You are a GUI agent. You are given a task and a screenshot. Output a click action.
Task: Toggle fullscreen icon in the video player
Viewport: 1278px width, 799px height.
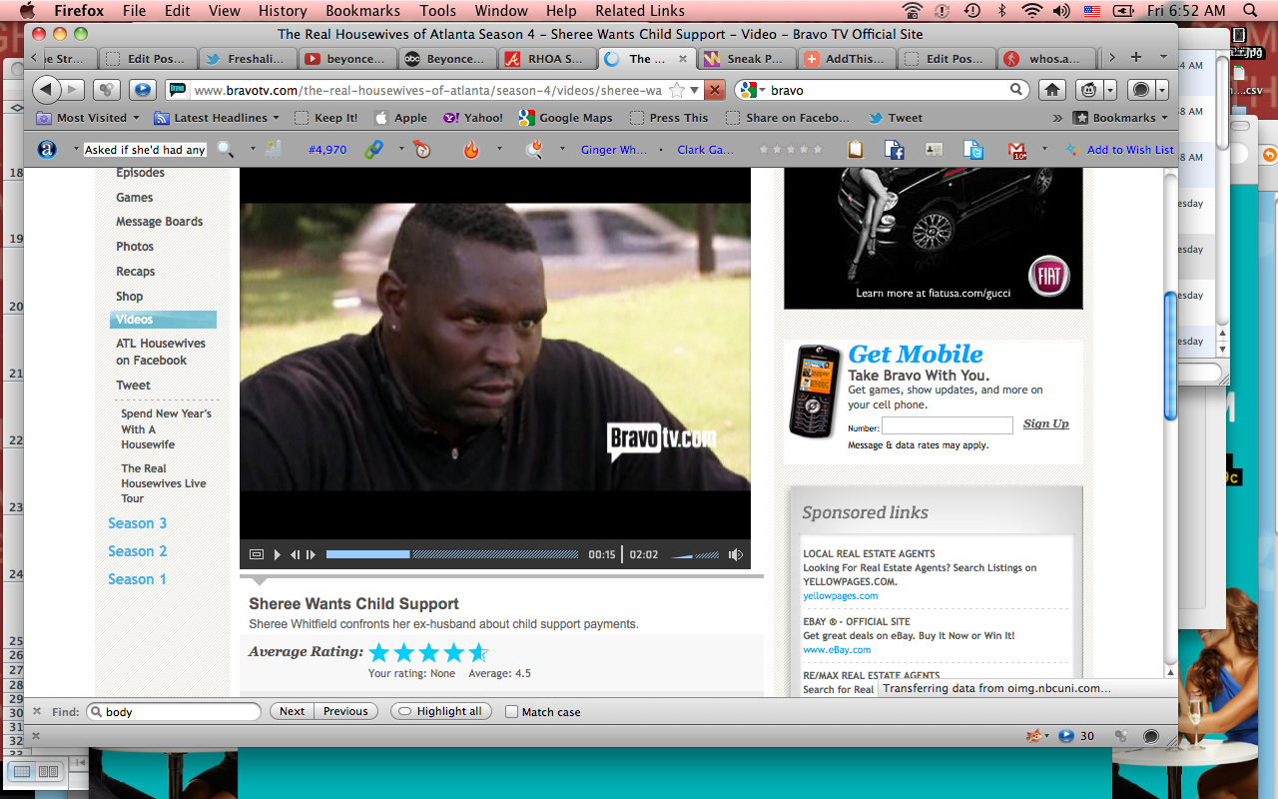point(257,554)
